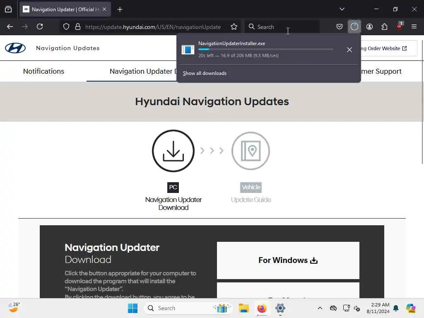The image size is (424, 318).
Task: Open the Firefox application menu
Action: coord(414,26)
